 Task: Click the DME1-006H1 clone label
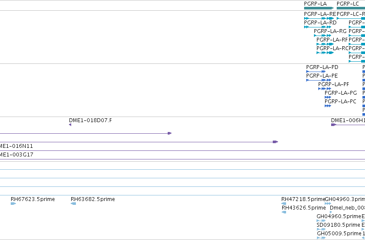pyautogui.click(x=348, y=120)
